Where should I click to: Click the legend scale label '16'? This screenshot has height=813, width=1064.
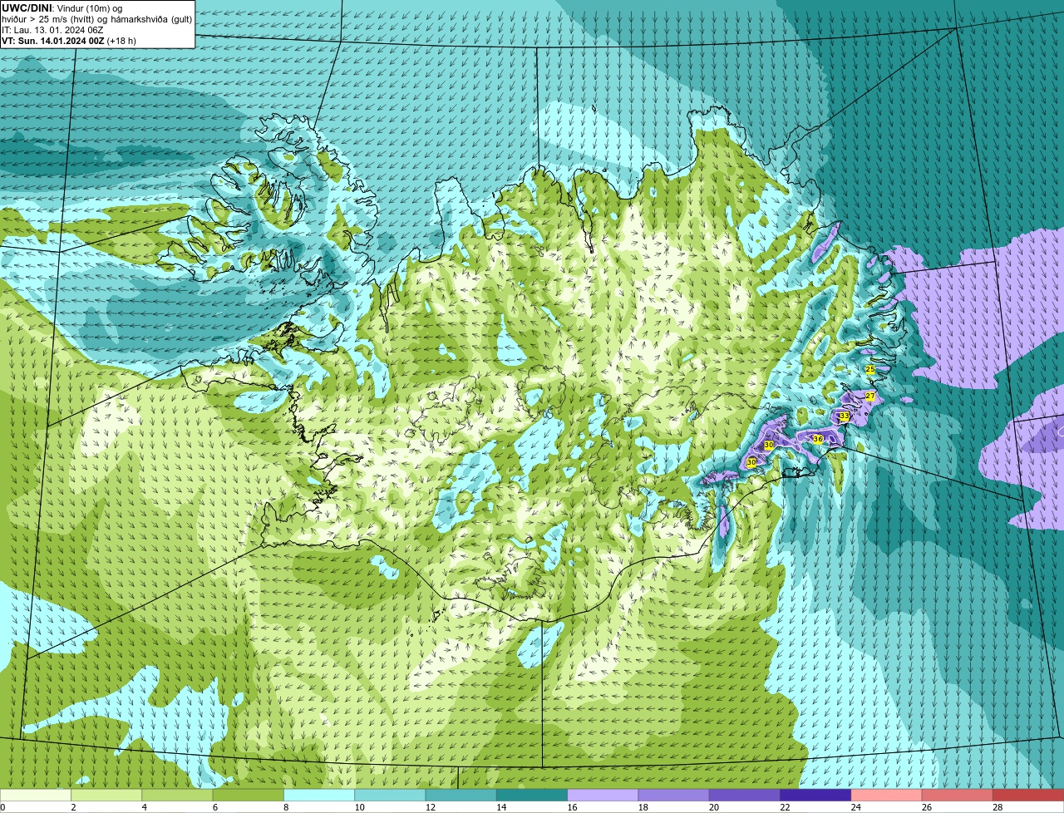pyautogui.click(x=572, y=807)
